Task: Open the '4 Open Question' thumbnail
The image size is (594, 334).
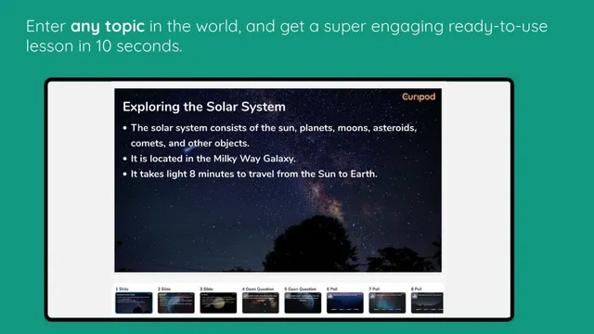Action: 261,302
